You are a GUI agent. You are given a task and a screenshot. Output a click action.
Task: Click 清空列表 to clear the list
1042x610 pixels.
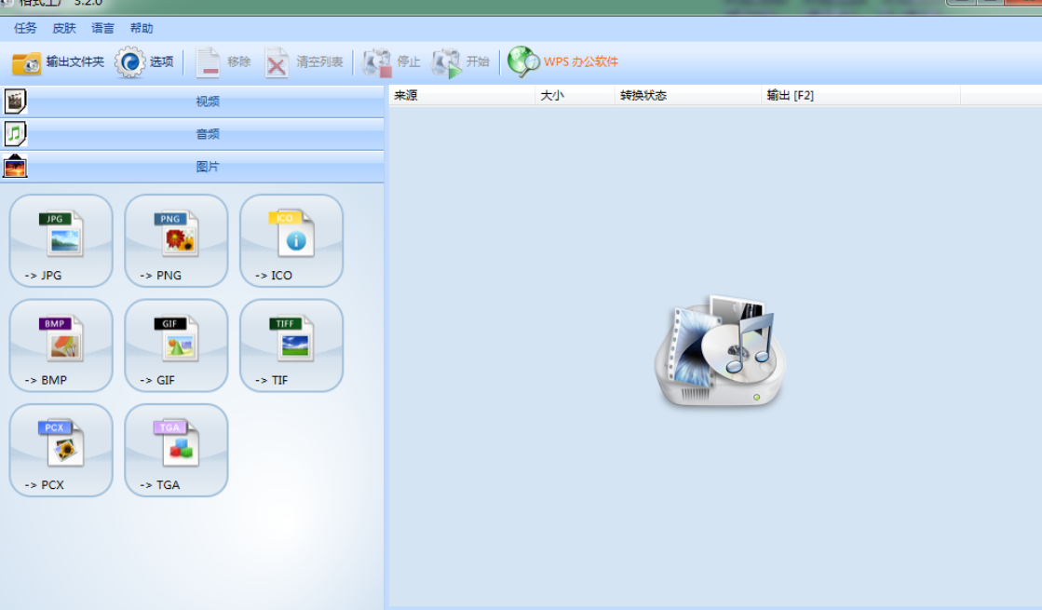(x=304, y=62)
